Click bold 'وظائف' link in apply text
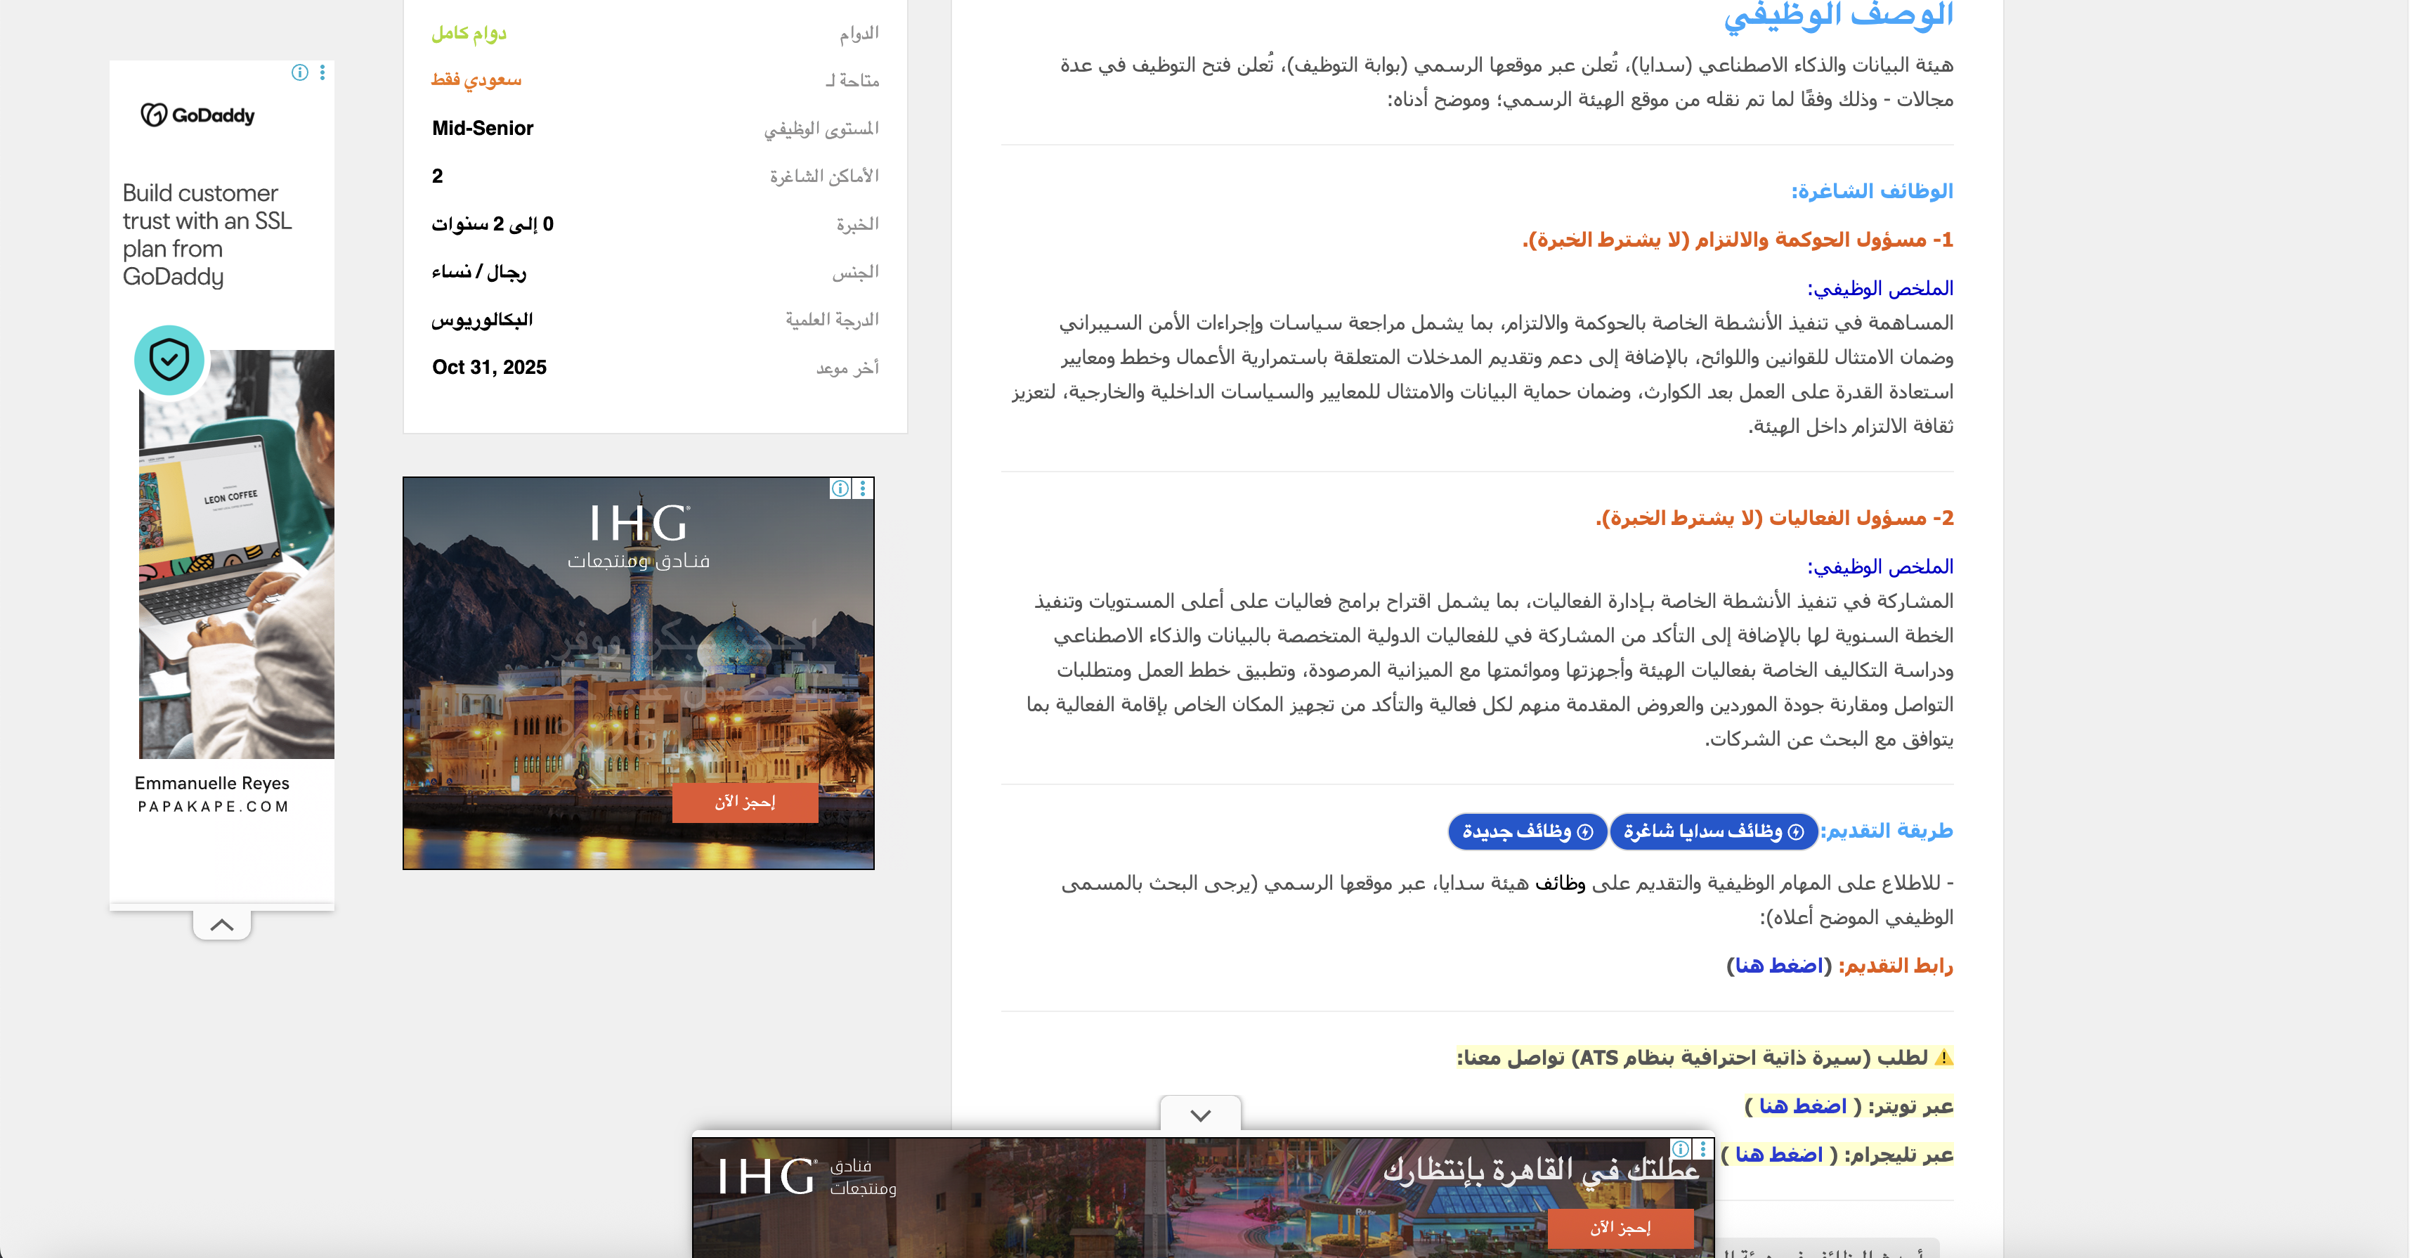Viewport: 2410px width, 1258px height. pos(1560,883)
